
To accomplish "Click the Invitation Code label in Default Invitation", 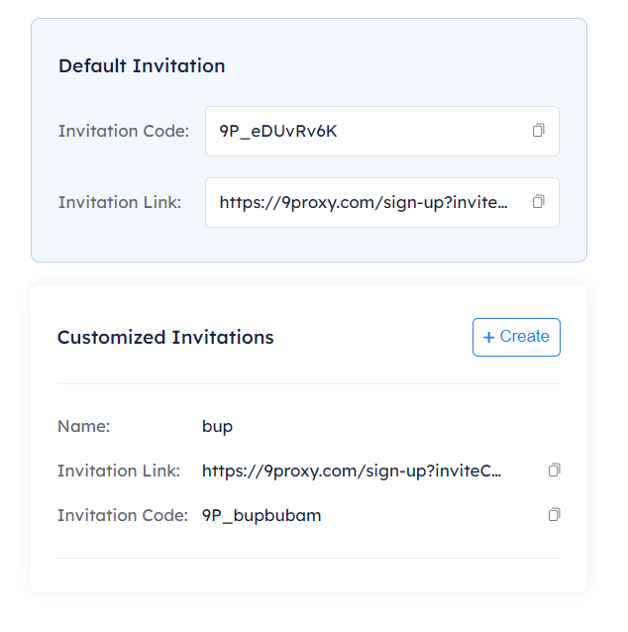I will click(x=124, y=131).
